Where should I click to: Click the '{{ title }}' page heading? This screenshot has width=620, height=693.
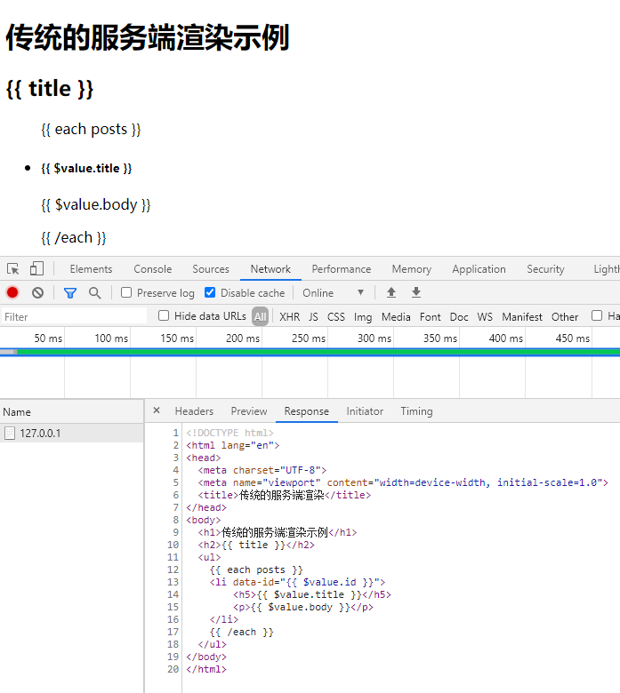(x=50, y=88)
